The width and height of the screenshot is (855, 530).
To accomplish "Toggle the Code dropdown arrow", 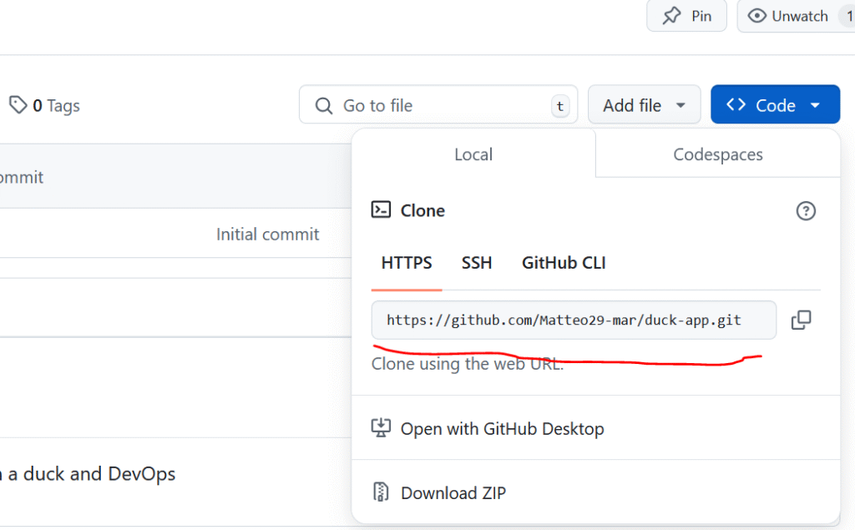I will 815,105.
